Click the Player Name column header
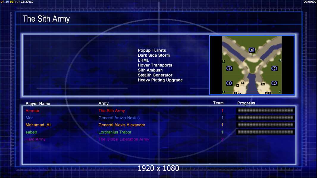 [x=38, y=104]
